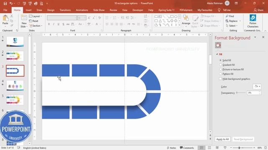Expand the Select dropdown in Editing group
The height and width of the screenshot is (150, 268).
coord(232,26)
